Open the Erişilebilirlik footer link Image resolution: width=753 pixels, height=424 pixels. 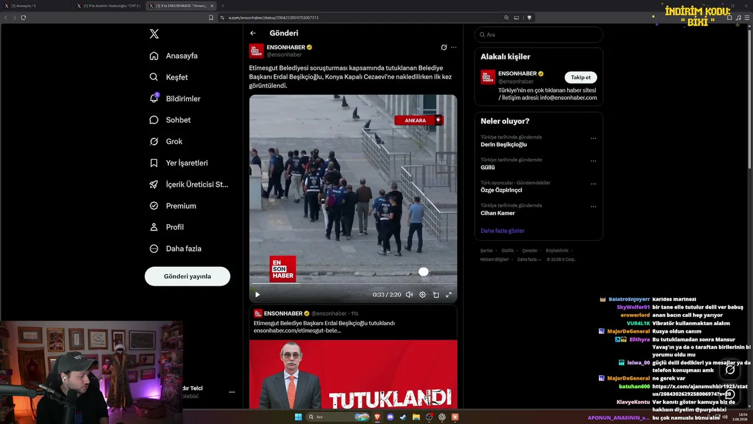click(557, 251)
